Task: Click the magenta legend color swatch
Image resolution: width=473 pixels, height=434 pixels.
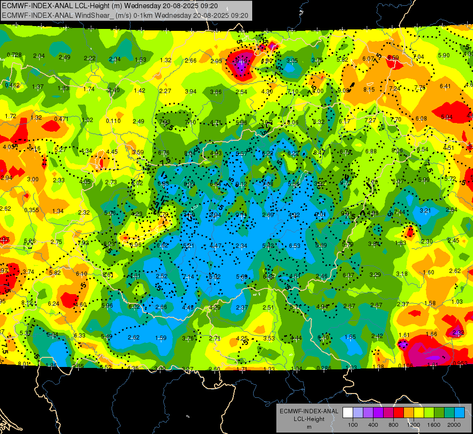Action: 388,413
